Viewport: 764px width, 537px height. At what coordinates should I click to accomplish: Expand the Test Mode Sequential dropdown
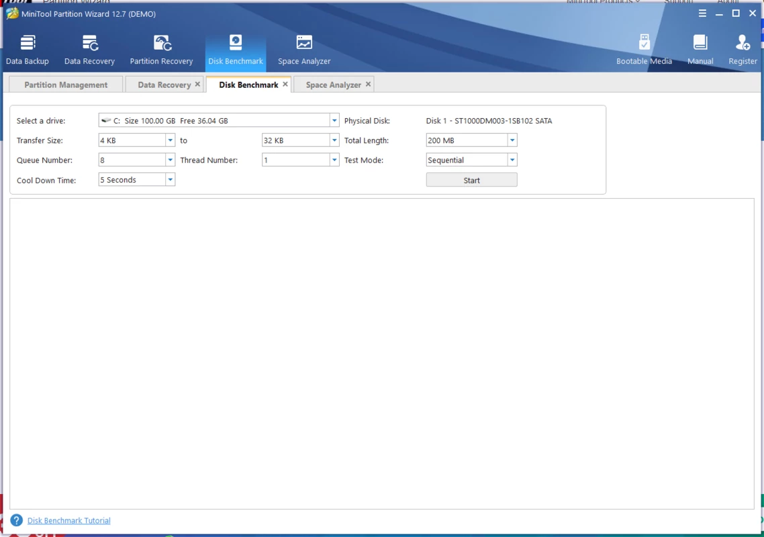click(x=512, y=160)
